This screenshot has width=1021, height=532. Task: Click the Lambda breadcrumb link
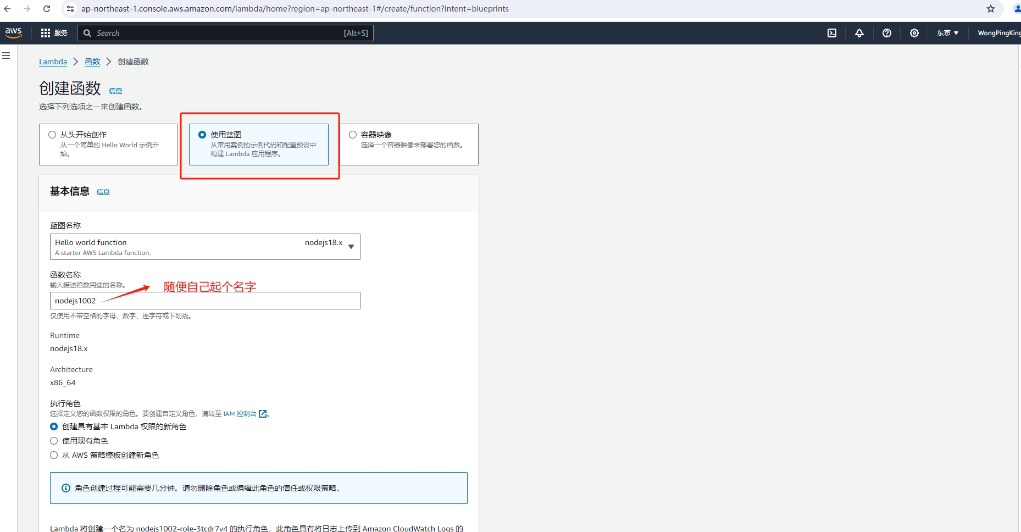point(53,62)
